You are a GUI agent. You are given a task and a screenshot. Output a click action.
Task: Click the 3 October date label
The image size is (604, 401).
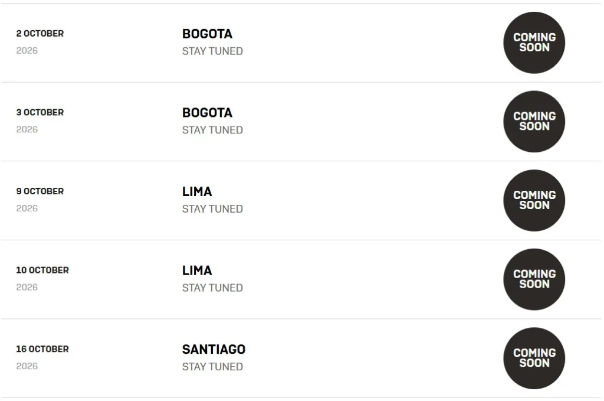click(x=40, y=112)
